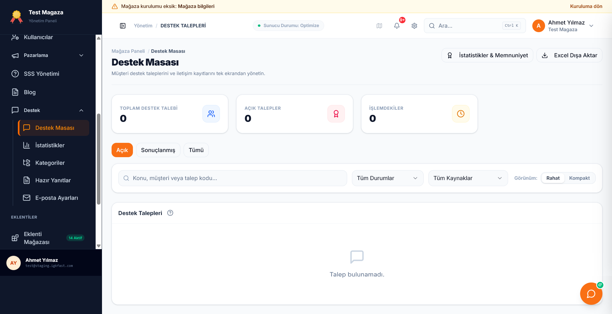Open İstatistikler in sidebar submenu

(54, 145)
